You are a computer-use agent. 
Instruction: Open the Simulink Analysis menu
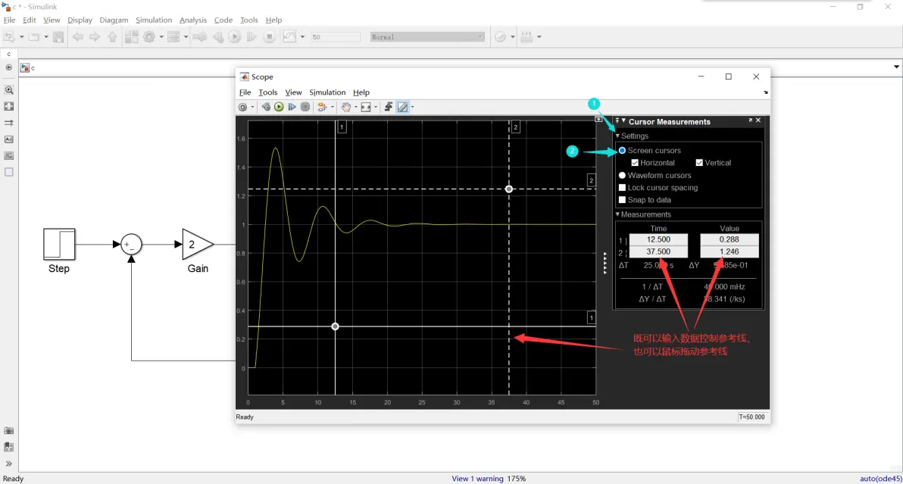pos(193,20)
